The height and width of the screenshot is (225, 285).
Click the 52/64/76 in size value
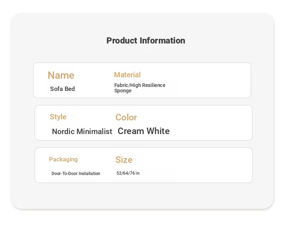(x=128, y=173)
